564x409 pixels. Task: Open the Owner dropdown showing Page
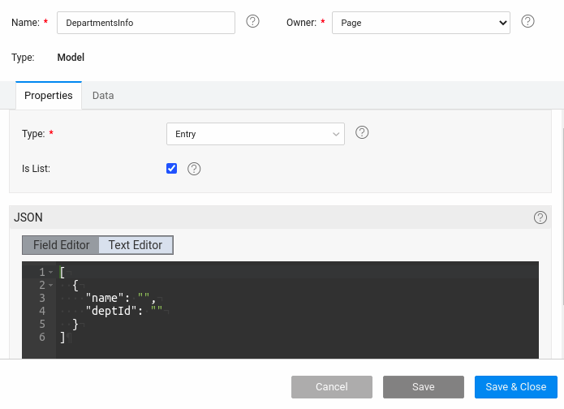click(x=421, y=23)
